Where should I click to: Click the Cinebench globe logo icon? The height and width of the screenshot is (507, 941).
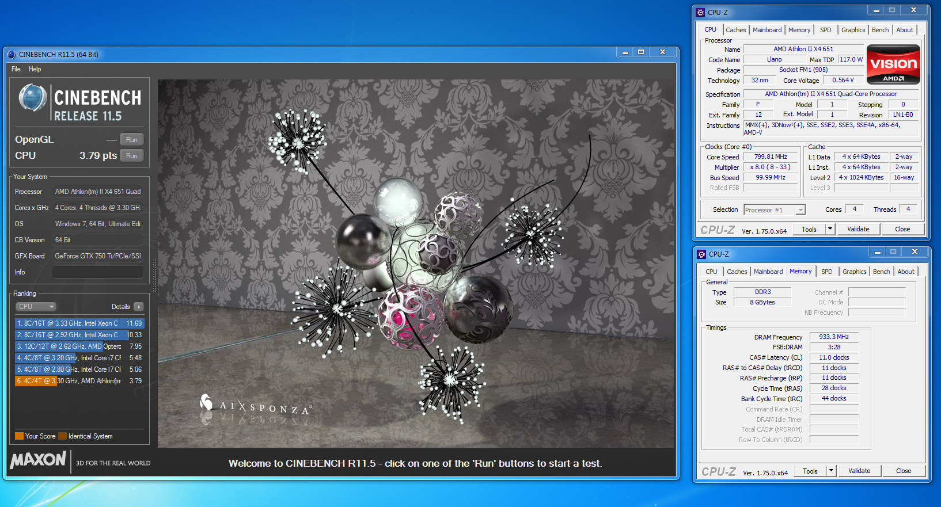pyautogui.click(x=32, y=97)
